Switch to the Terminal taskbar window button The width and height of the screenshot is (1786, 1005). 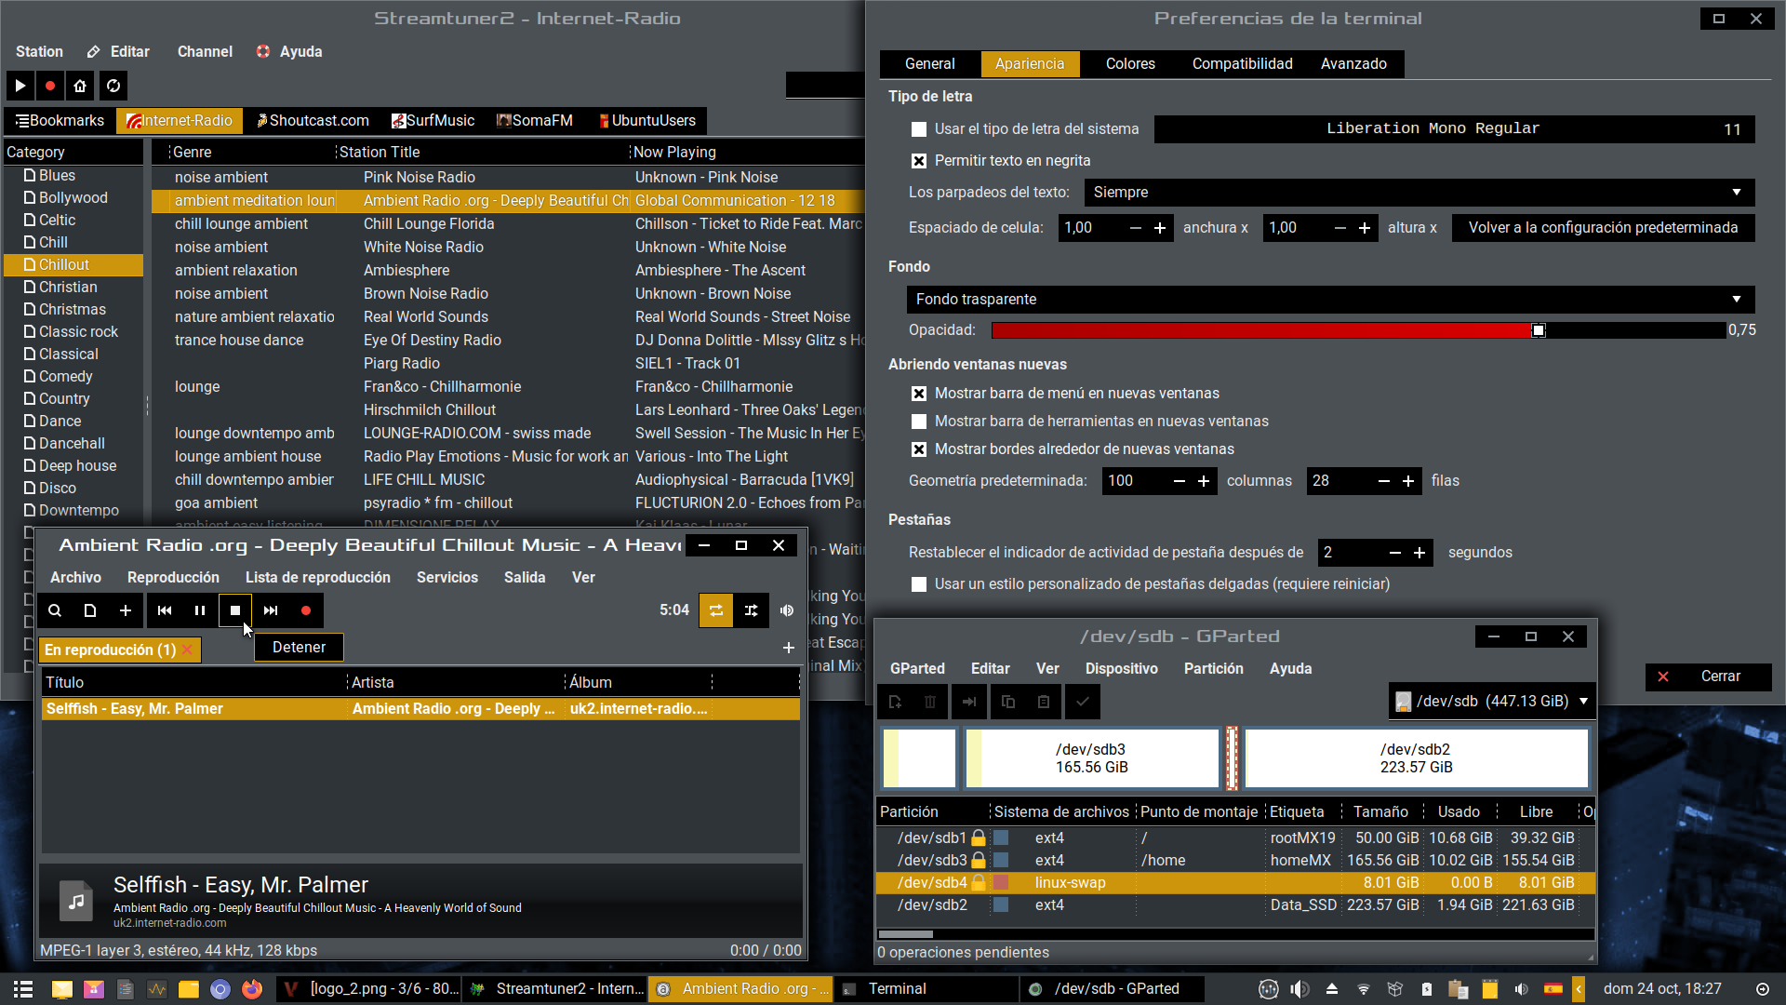[926, 989]
